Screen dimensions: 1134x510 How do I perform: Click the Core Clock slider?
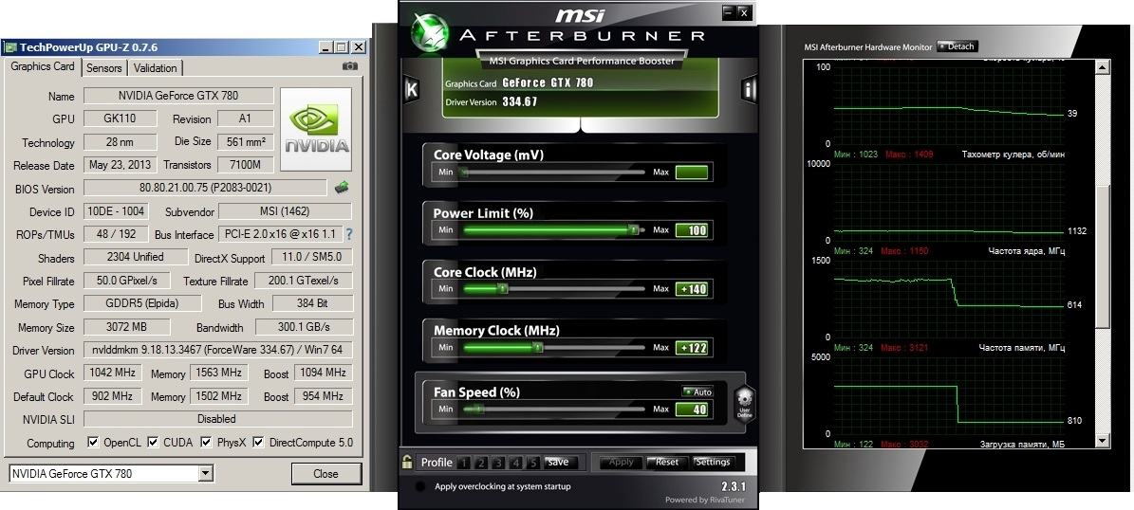552,288
